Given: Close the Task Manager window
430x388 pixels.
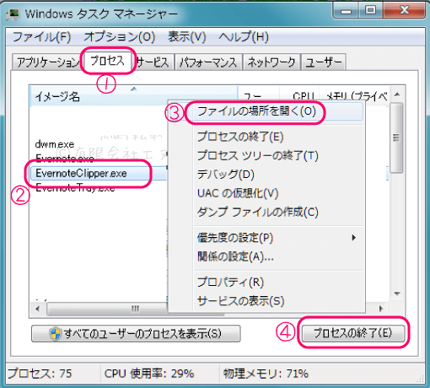Looking at the screenshot, I should 404,11.
